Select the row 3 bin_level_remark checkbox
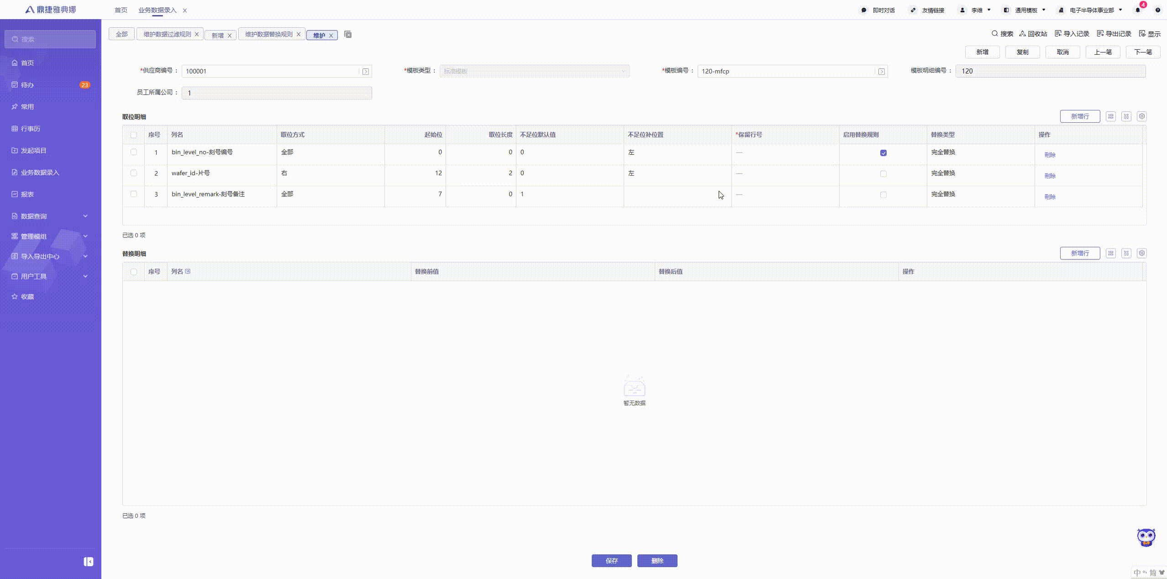The width and height of the screenshot is (1167, 579). click(134, 194)
